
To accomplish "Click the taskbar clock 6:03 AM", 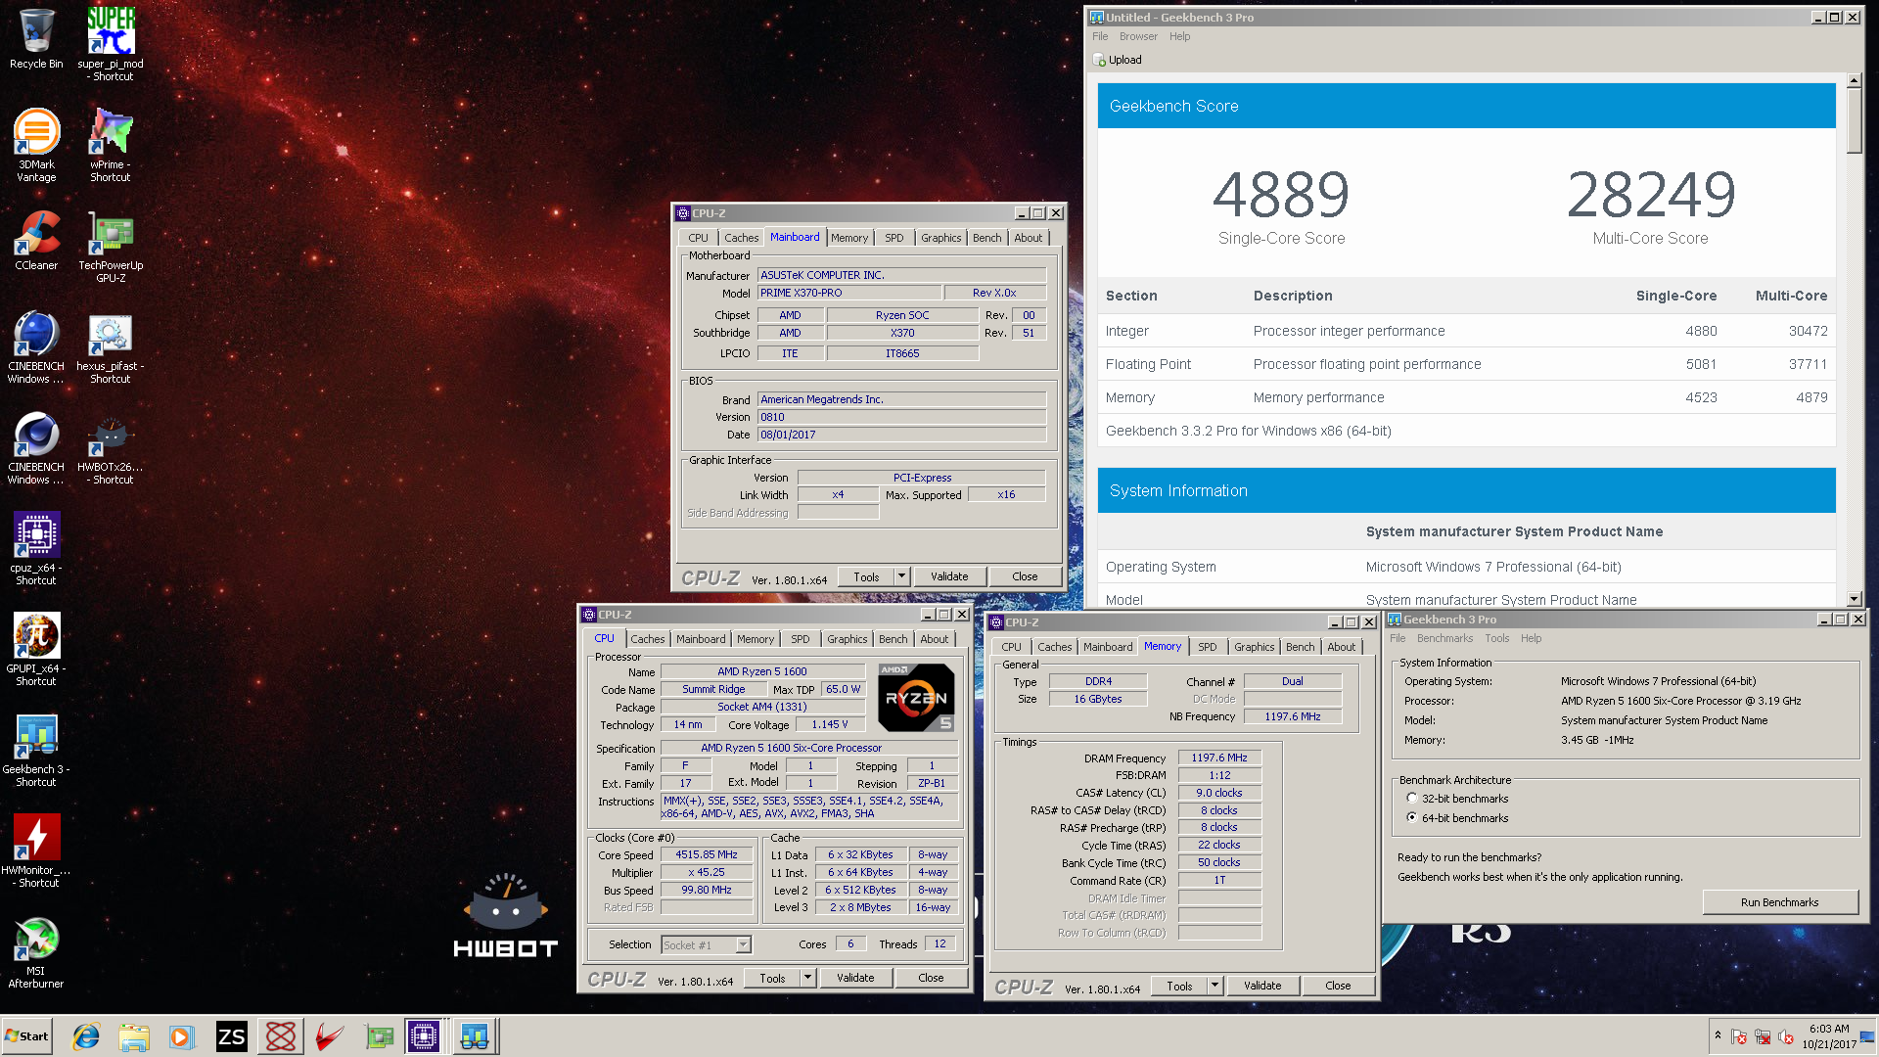I will point(1829,1029).
